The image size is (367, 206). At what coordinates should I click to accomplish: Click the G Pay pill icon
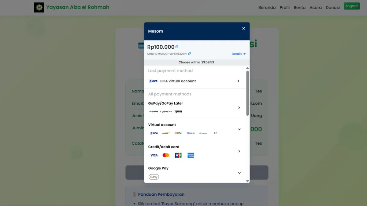point(154,177)
